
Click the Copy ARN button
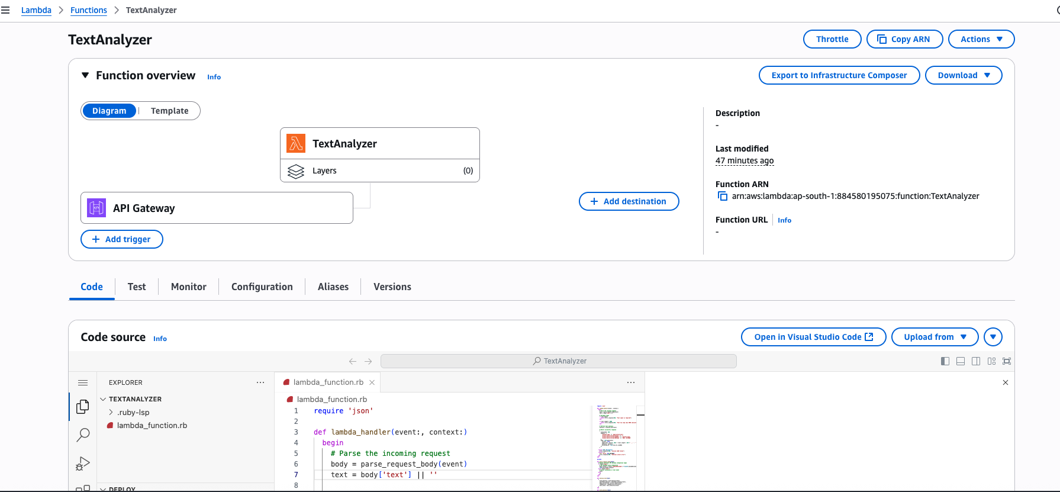point(904,39)
